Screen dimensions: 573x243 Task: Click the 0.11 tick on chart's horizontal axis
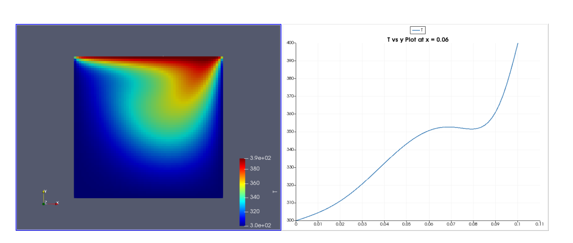click(x=539, y=224)
